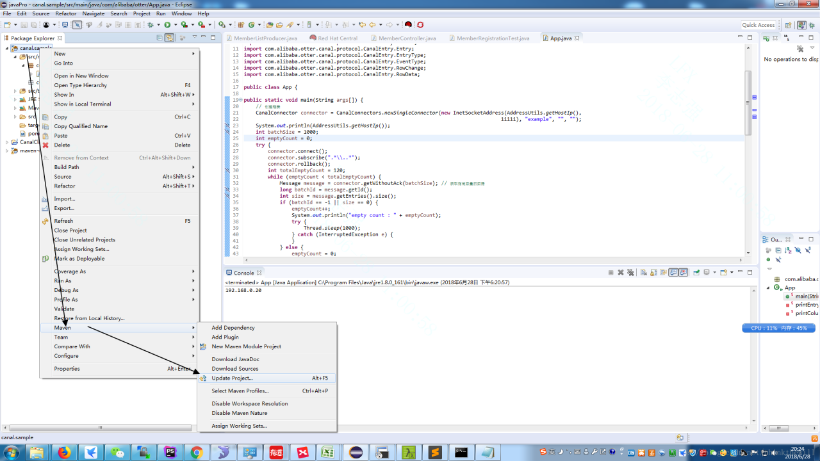Expand the maven project tree node
The height and width of the screenshot is (461, 820).
(x=8, y=151)
